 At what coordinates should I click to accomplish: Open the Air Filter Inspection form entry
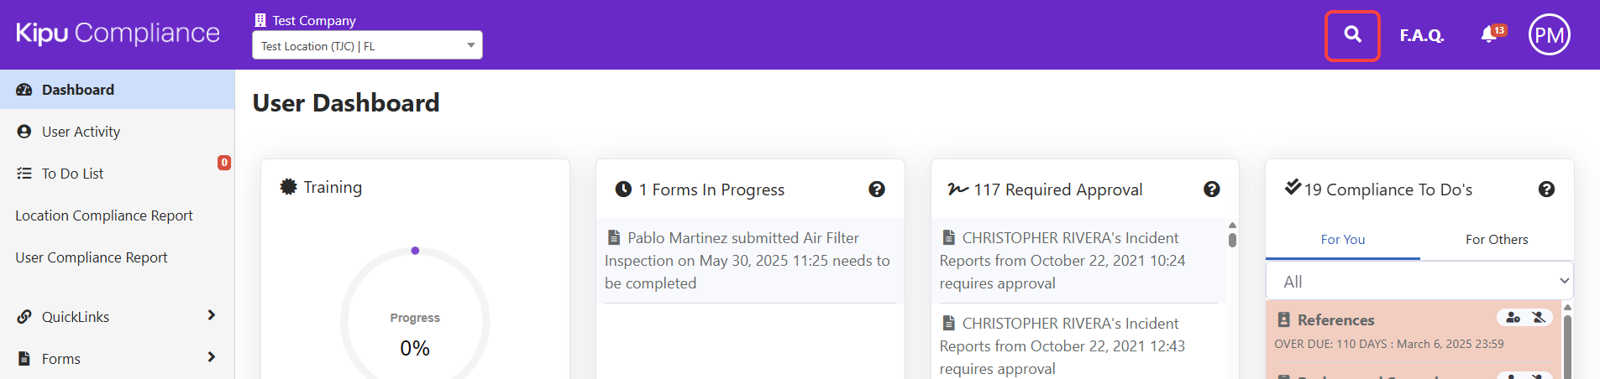point(747,260)
